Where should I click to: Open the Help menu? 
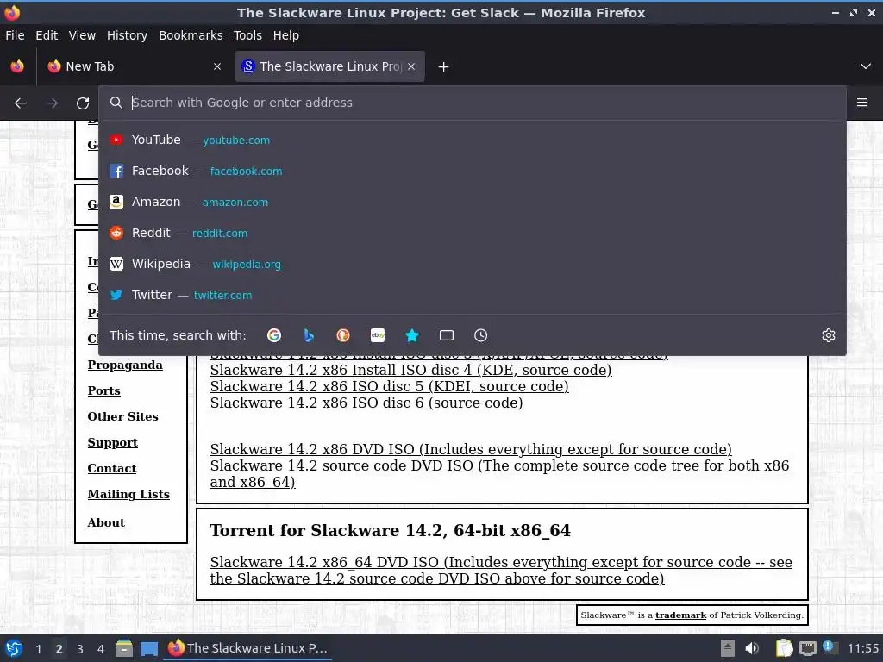coord(286,35)
